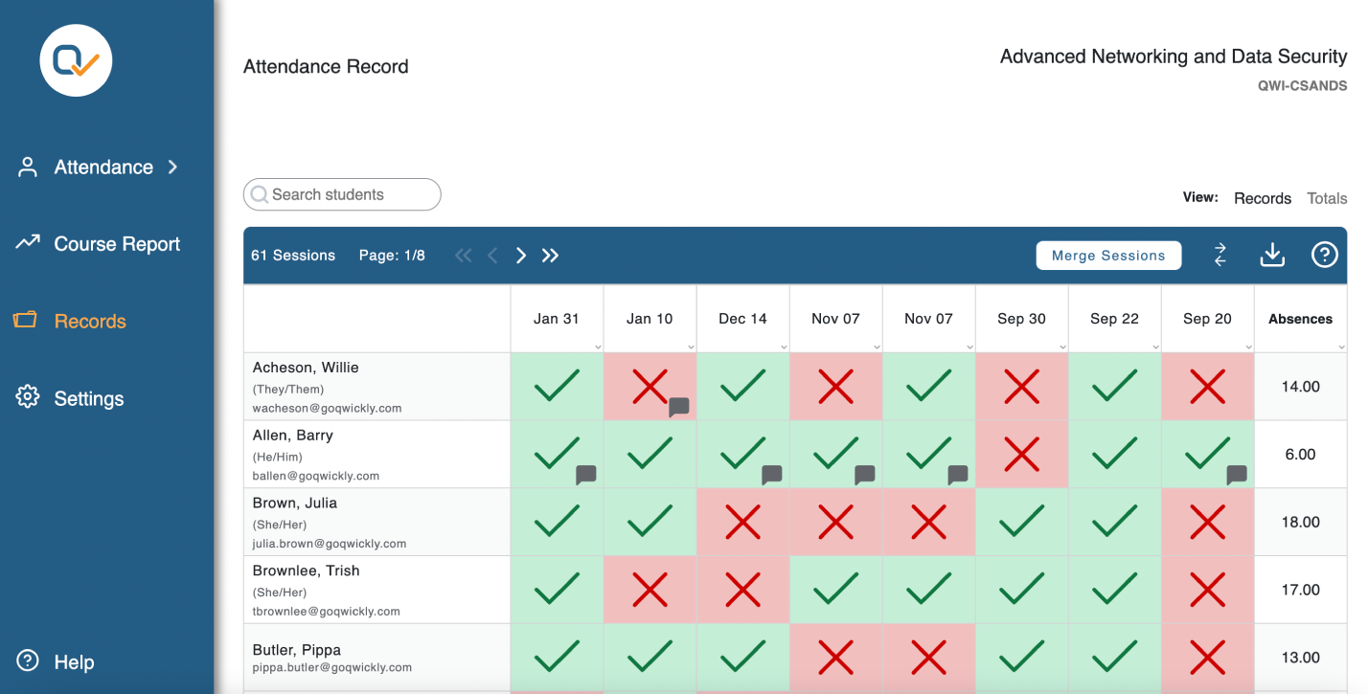Click Willie Acheson's Dec 14 check mark
1368x694 pixels.
pos(742,385)
